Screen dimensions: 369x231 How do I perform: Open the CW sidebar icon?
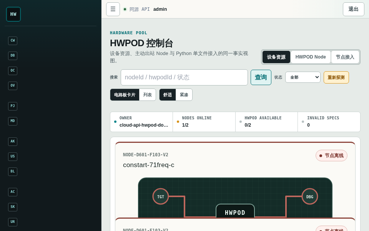click(13, 40)
